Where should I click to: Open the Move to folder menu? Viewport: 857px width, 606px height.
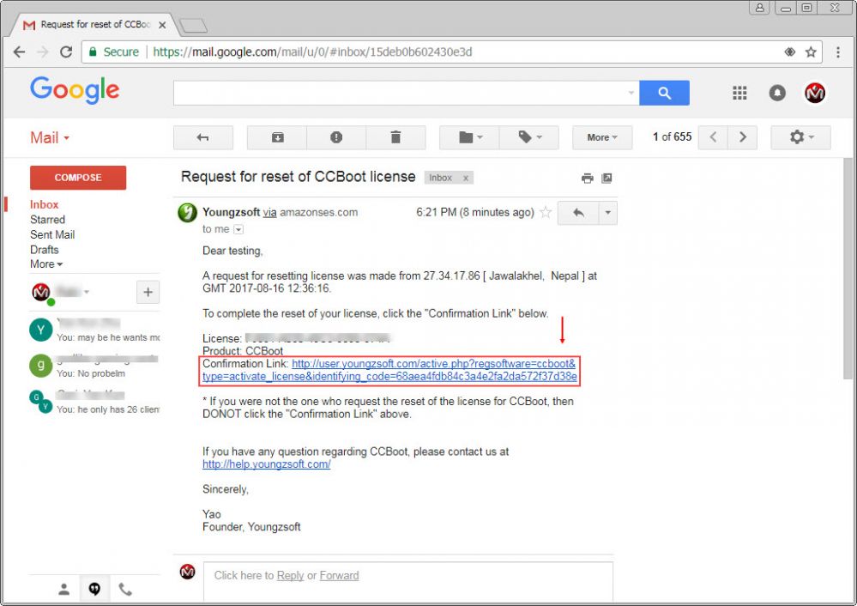click(469, 137)
